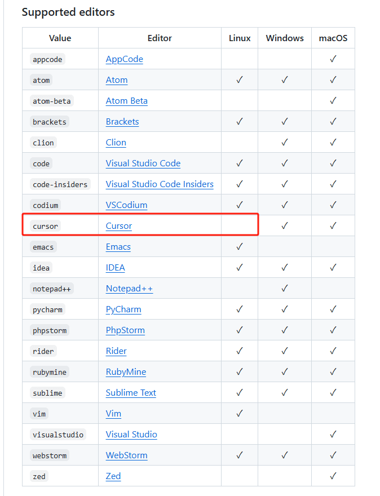This screenshot has height=496, width=380.
Task: Click the 'Value' column header
Action: click(60, 38)
